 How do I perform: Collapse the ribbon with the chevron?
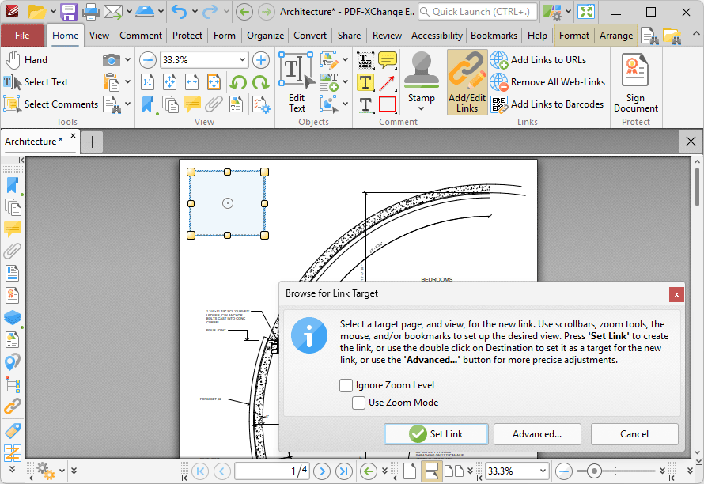coord(695,34)
